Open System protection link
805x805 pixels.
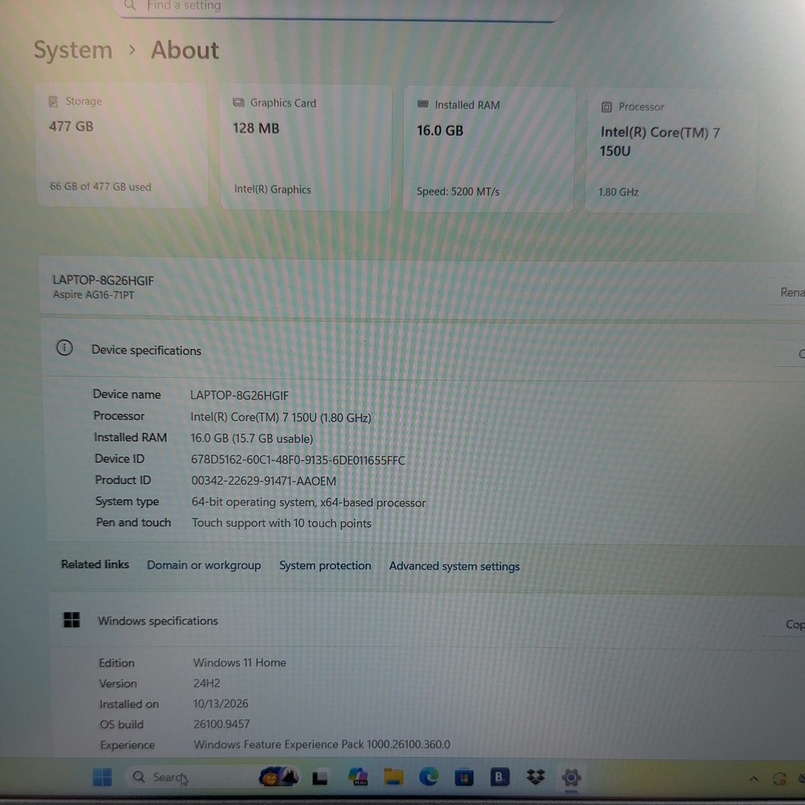click(325, 566)
